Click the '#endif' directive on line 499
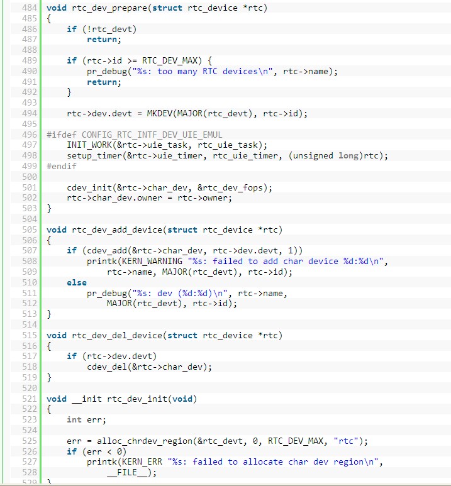The width and height of the screenshot is (451, 486). [62, 166]
